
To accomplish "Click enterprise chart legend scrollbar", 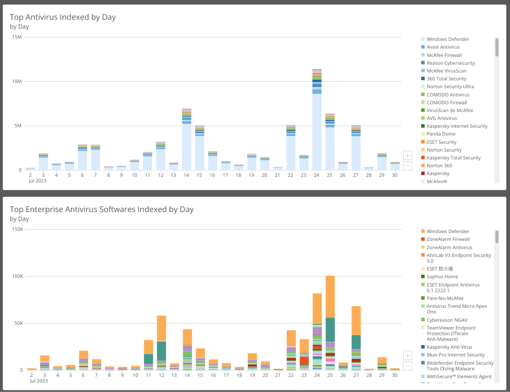I will [497, 237].
